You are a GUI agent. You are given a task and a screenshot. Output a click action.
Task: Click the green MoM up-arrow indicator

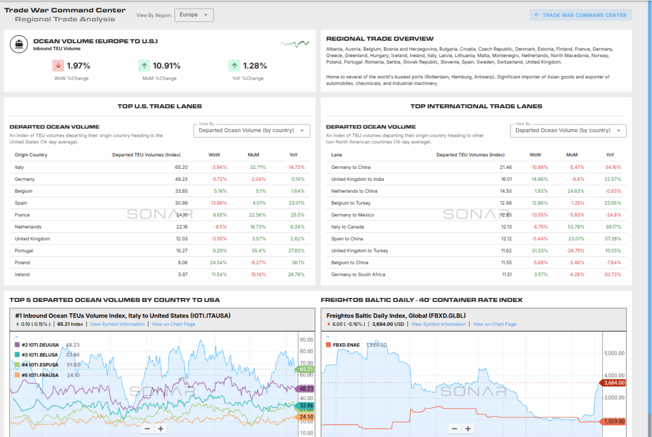[x=144, y=66]
